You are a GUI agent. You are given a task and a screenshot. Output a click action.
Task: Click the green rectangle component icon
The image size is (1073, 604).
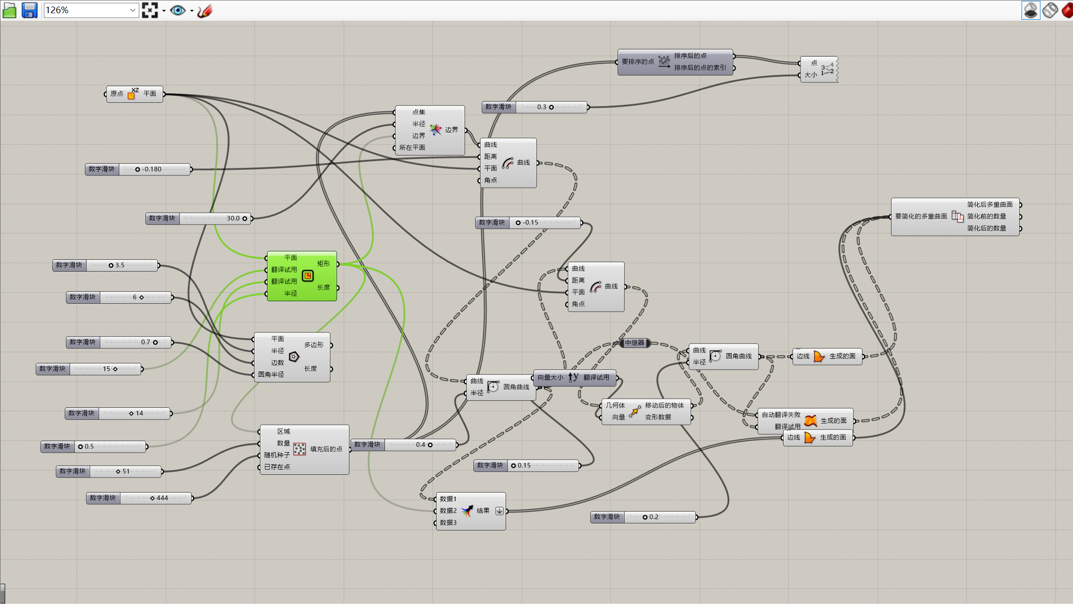pyautogui.click(x=307, y=276)
